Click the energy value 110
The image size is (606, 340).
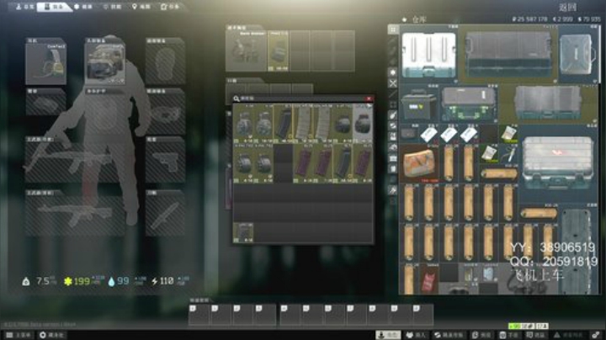[x=167, y=281]
